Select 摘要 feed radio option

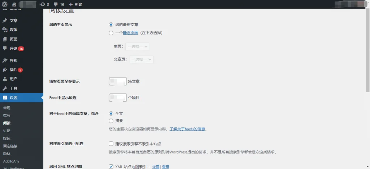(111, 121)
